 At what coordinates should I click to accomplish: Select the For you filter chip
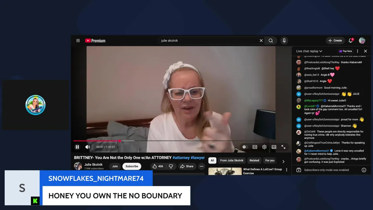point(270,160)
